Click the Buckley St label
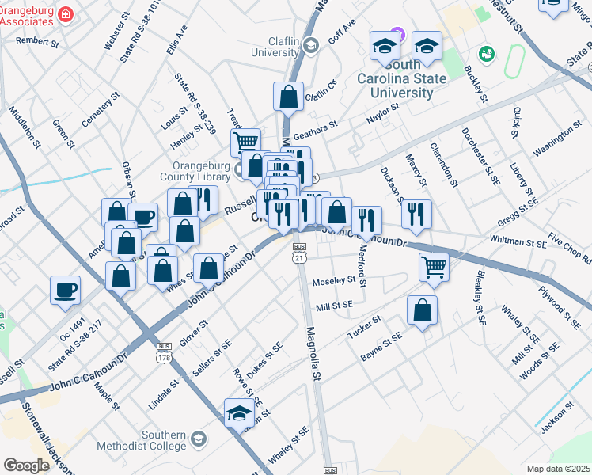 click(x=476, y=84)
